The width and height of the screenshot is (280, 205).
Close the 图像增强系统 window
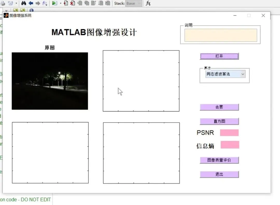click(x=263, y=16)
